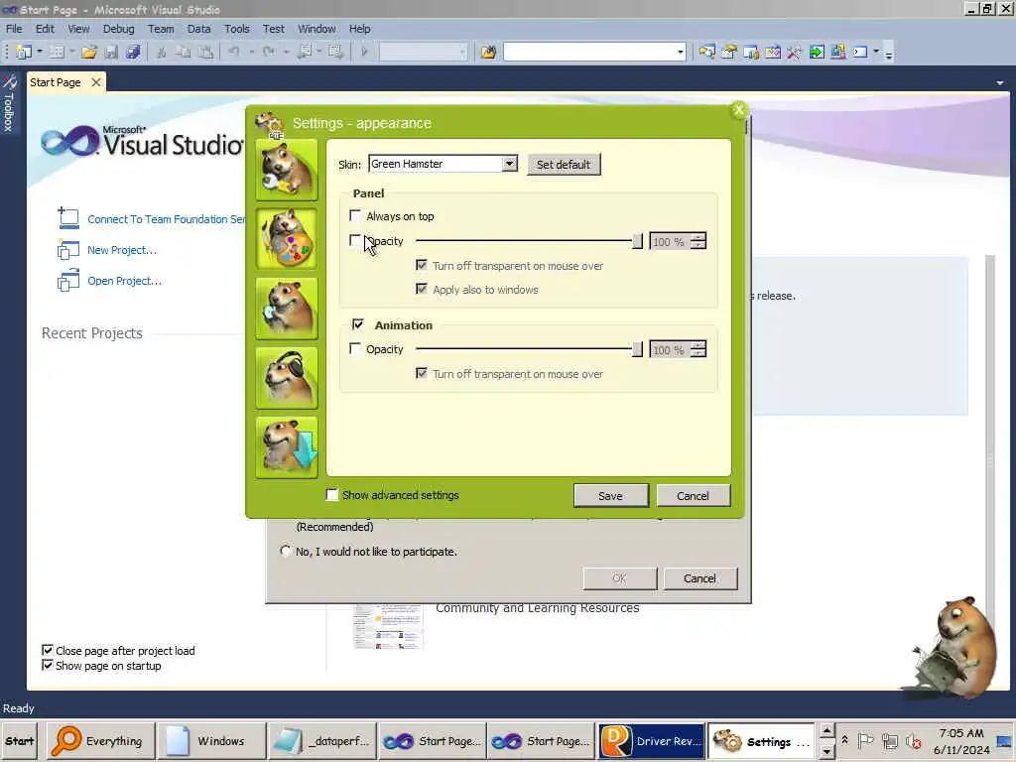
Task: Select the appearance hamster with palette icon
Action: [x=287, y=238]
